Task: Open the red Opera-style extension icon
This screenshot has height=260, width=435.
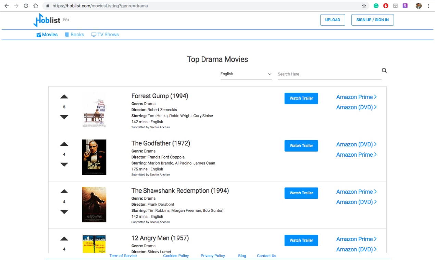Action: [x=386, y=6]
